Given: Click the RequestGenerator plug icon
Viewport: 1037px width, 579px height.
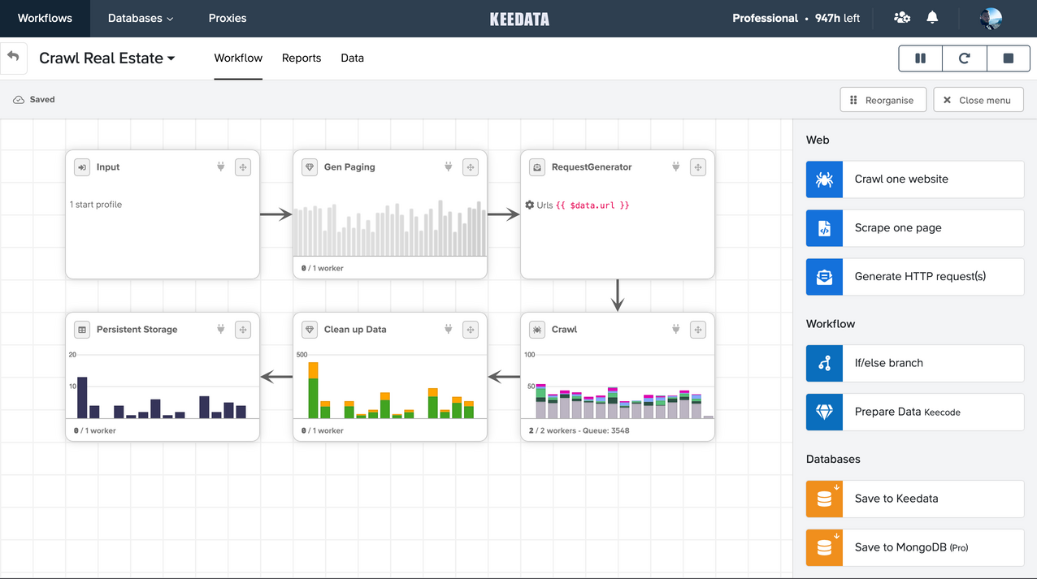Looking at the screenshot, I should pyautogui.click(x=675, y=166).
